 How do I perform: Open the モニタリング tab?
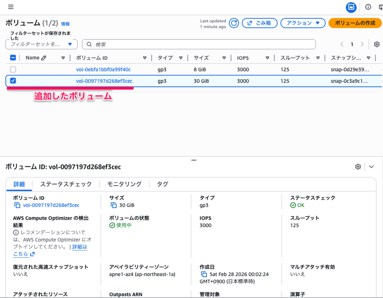coord(124,184)
